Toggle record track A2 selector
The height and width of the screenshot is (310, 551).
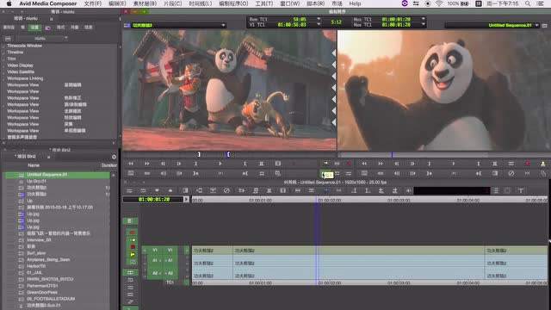pyautogui.click(x=170, y=273)
